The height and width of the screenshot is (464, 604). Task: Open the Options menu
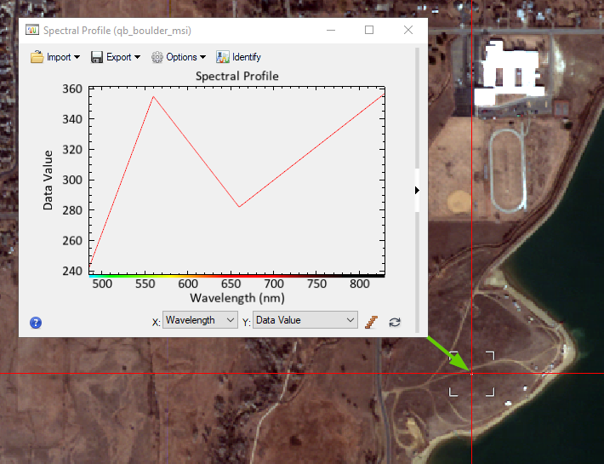point(179,57)
